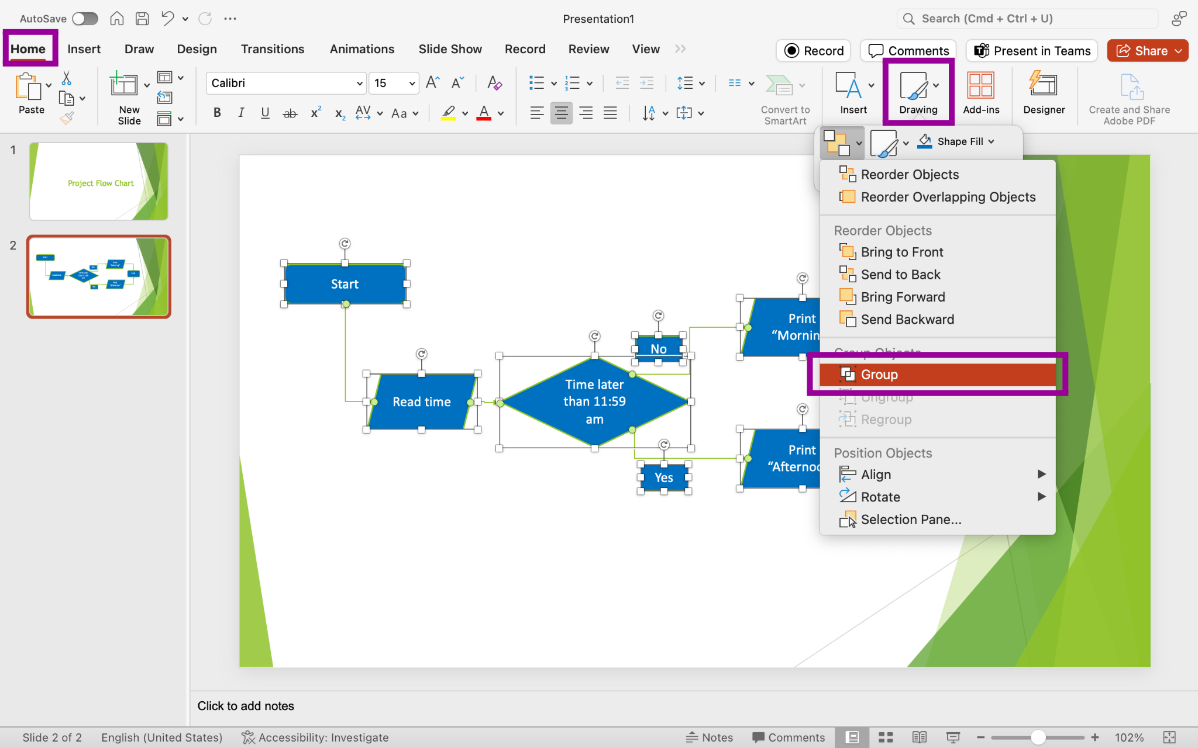Viewport: 1198px width, 748px height.
Task: Decrease list indent level icon
Action: [x=622, y=83]
